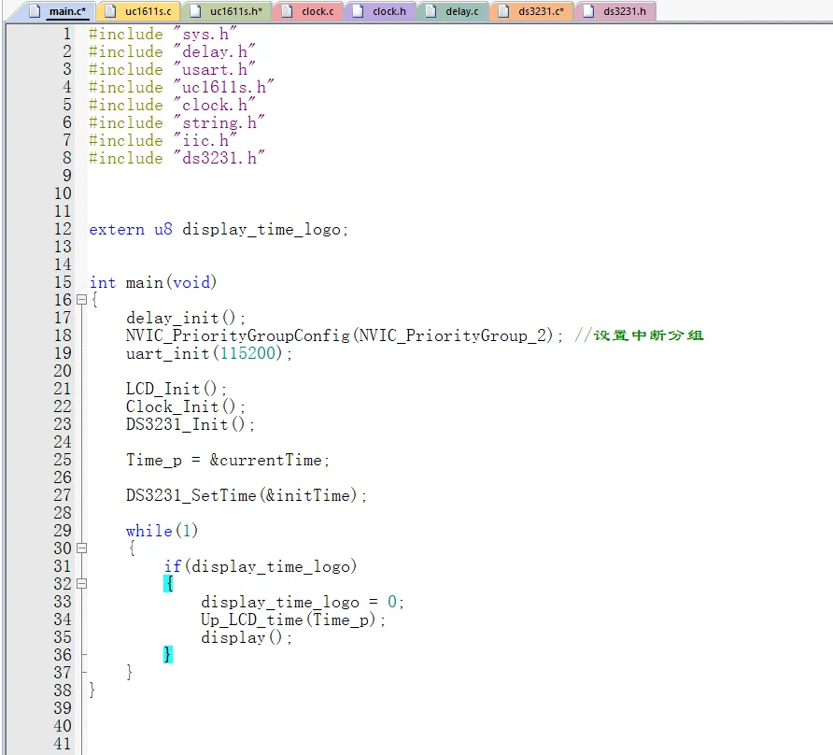The width and height of the screenshot is (833, 755).
Task: Click on #include "clock.h" line
Action: [172, 105]
